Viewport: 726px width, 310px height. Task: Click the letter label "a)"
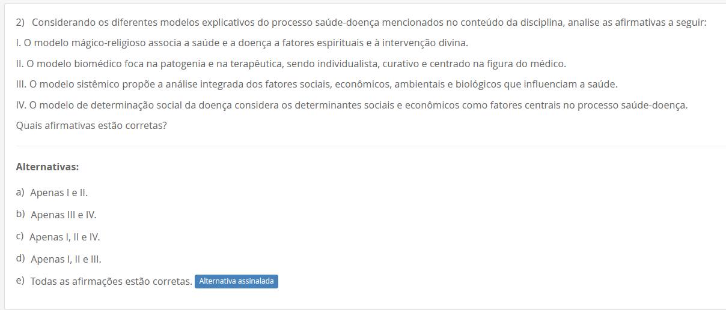[x=20, y=192]
